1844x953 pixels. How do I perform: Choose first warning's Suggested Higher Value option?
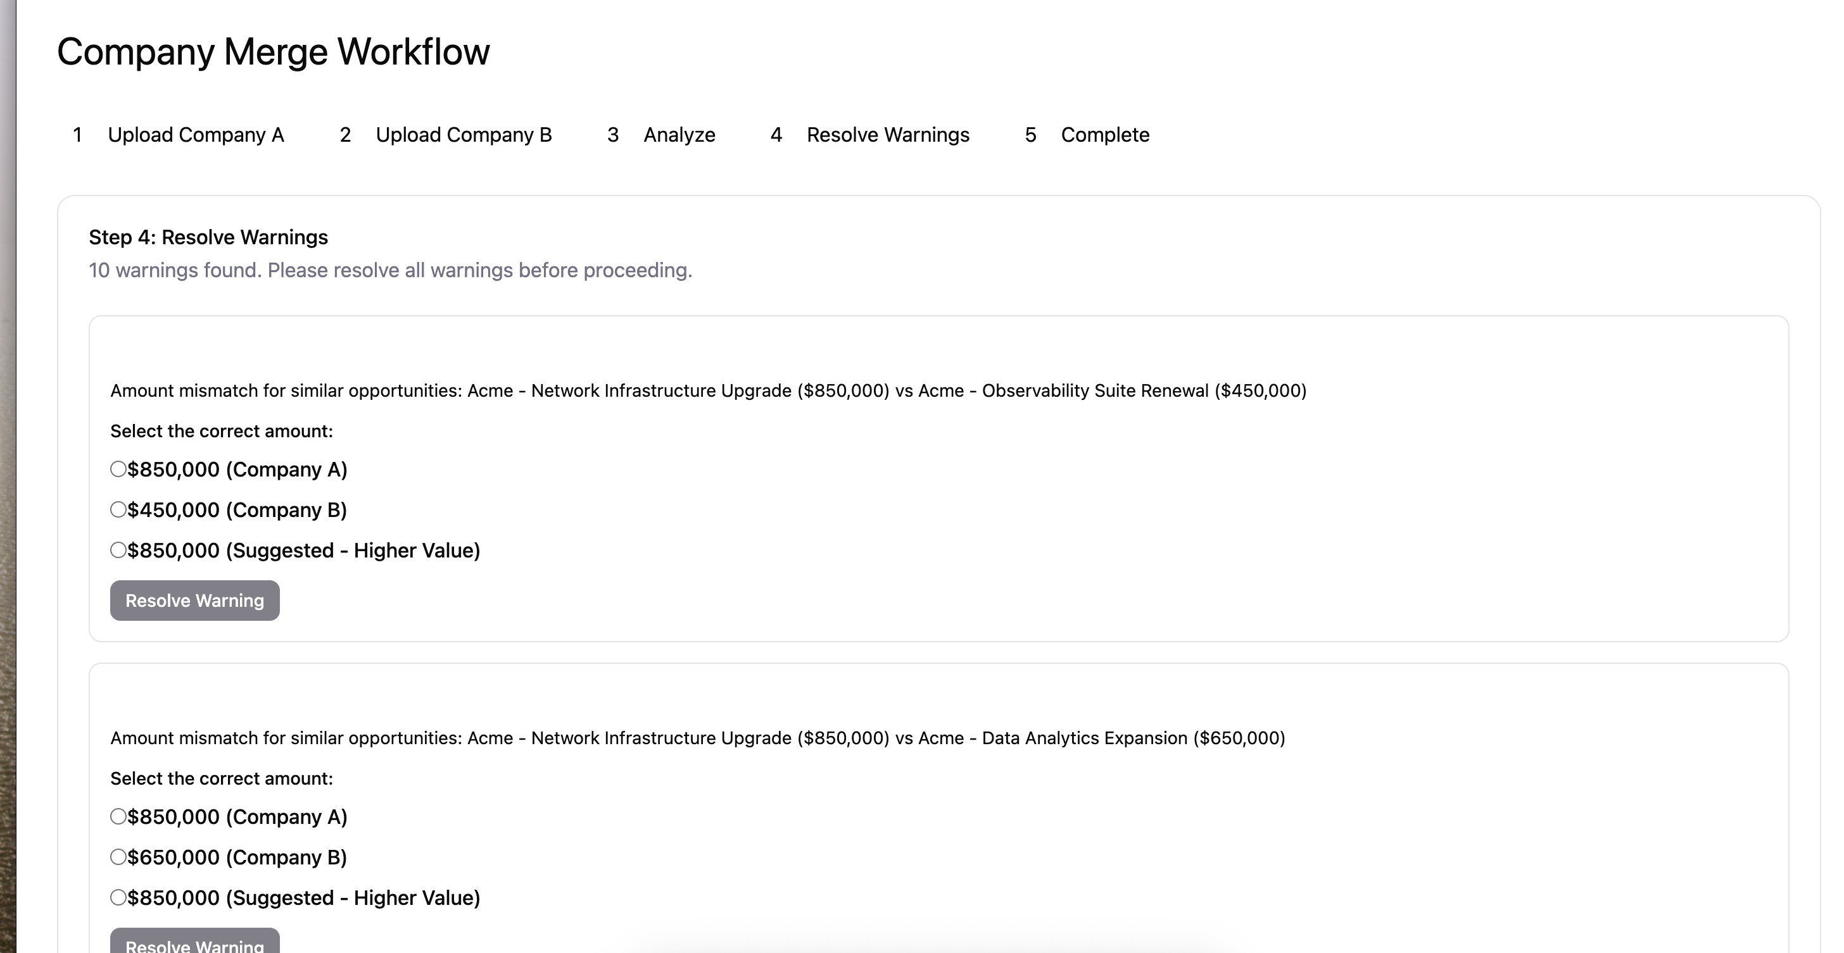pos(119,550)
